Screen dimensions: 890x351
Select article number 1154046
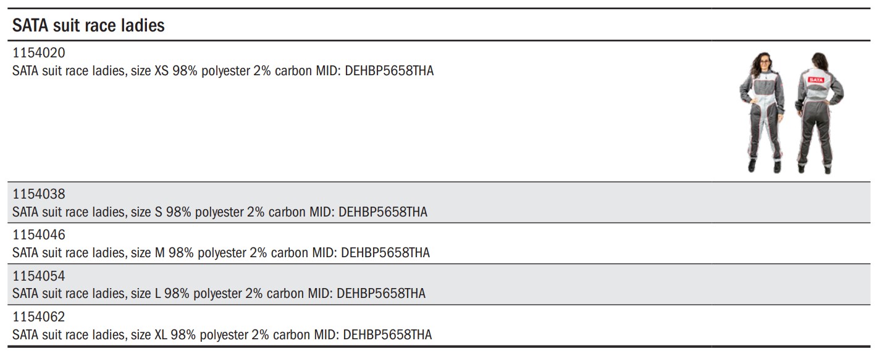pyautogui.click(x=38, y=236)
